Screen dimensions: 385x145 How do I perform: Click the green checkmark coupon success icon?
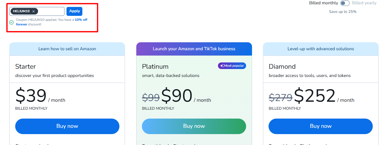coord(12,22)
